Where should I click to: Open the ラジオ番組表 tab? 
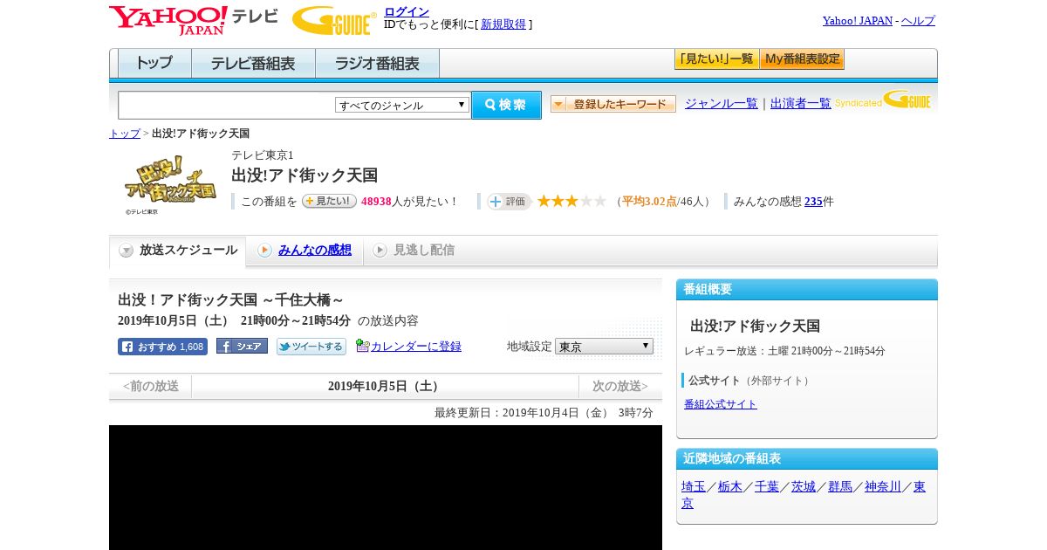(x=377, y=64)
